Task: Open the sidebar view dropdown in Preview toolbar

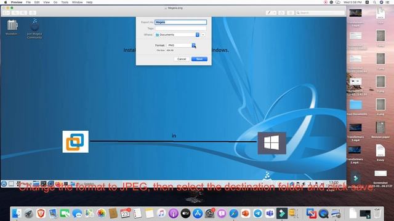Action: tap(6, 12)
